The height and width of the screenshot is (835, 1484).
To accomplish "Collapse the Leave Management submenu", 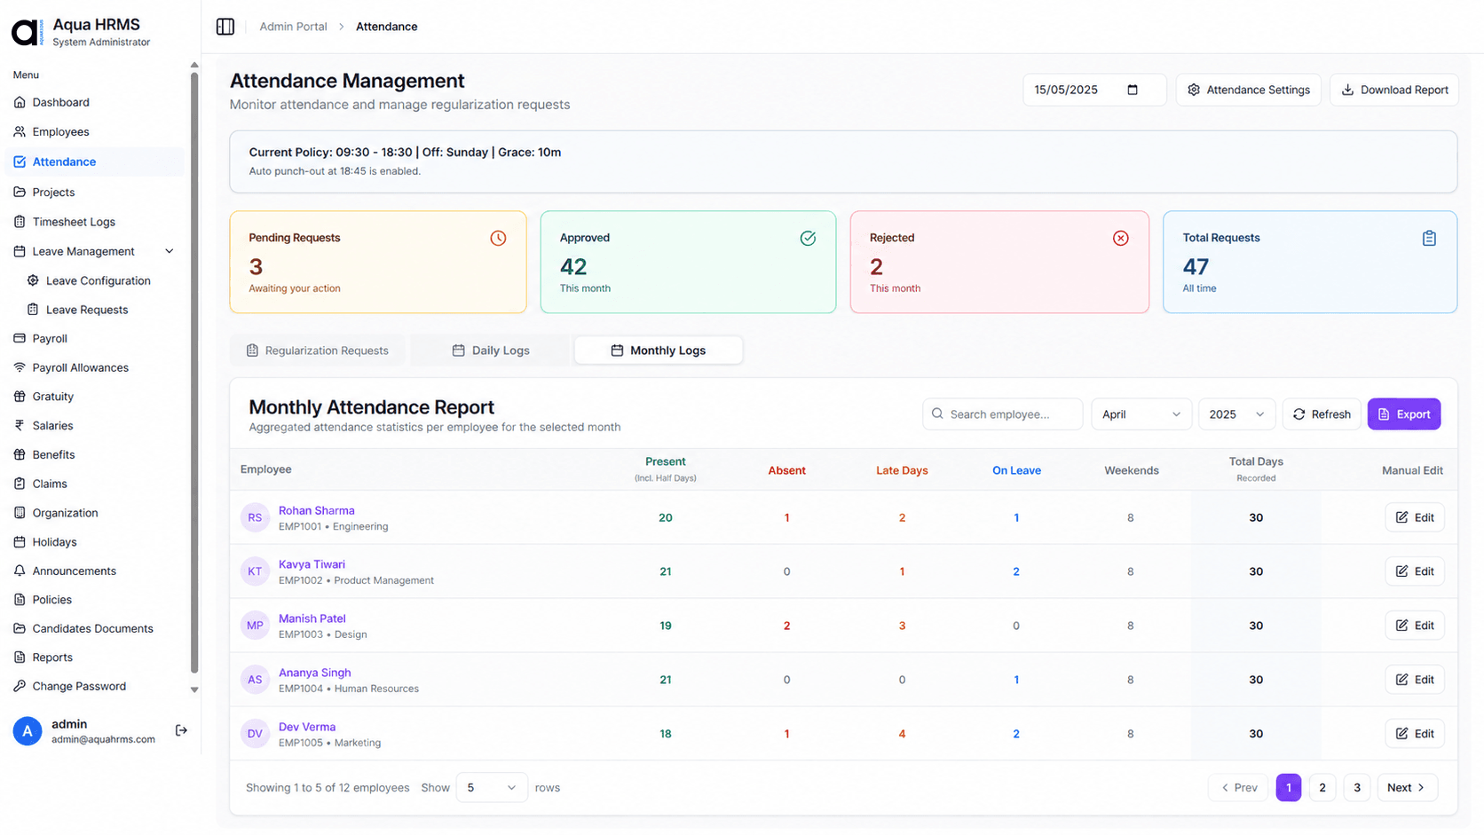I will pos(170,251).
